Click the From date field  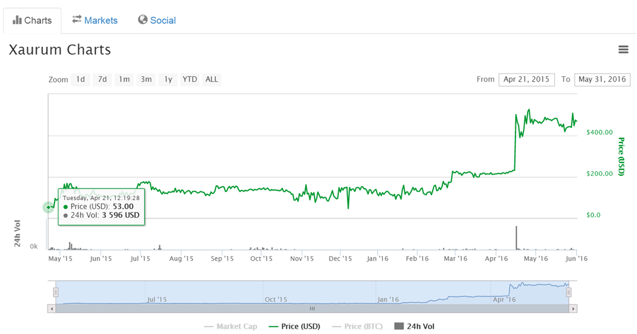pos(526,79)
